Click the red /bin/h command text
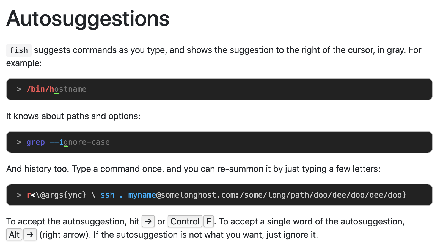Screen dimensions: 440x247 pyautogui.click(x=40, y=89)
